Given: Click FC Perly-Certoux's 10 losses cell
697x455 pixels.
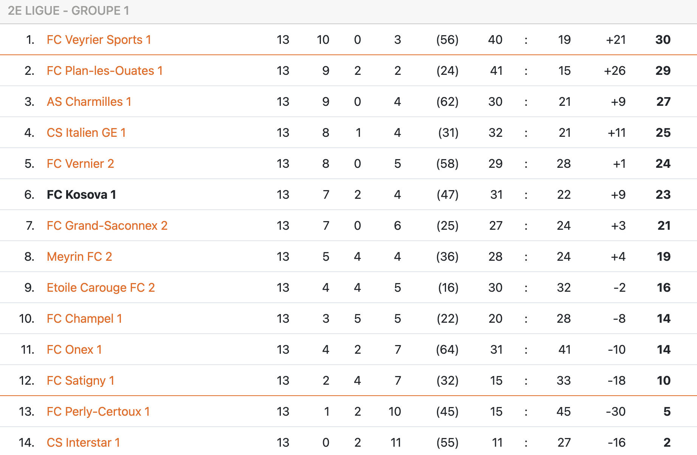Looking at the screenshot, I should 395,412.
